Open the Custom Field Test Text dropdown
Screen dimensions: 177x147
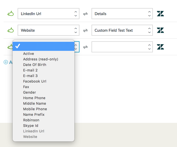coord(122,30)
